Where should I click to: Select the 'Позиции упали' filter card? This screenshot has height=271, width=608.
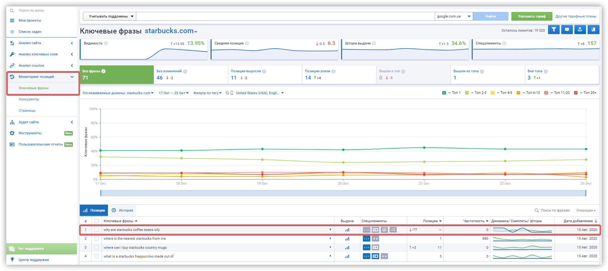click(339, 74)
